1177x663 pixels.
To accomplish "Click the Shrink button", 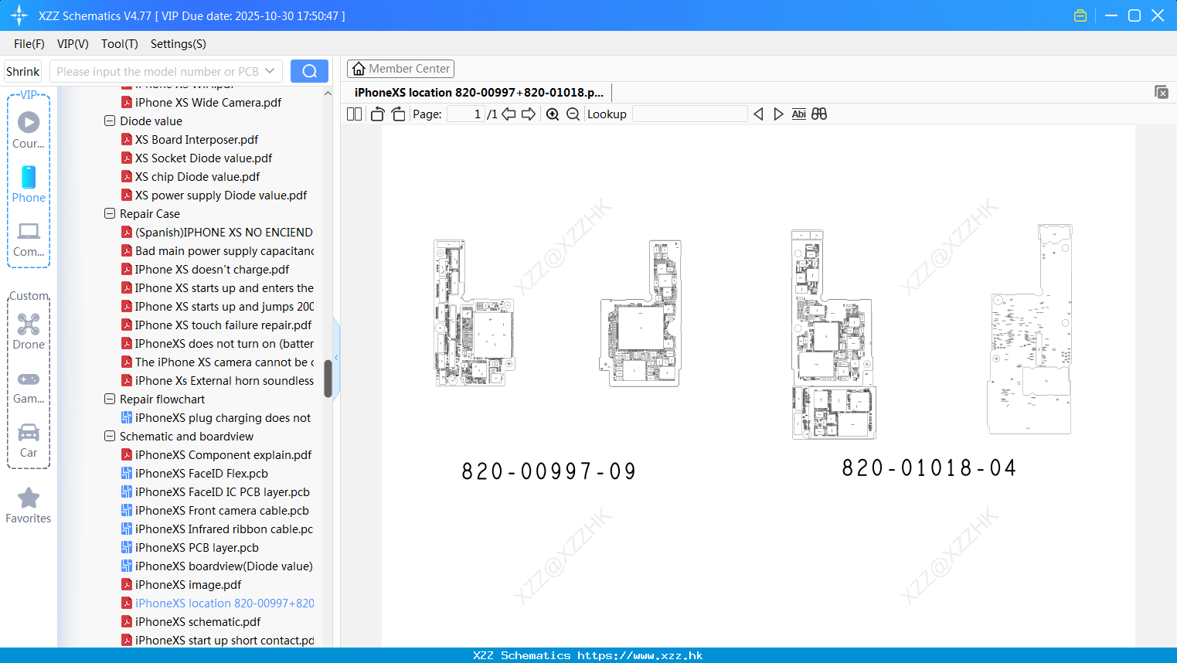I will [x=23, y=71].
